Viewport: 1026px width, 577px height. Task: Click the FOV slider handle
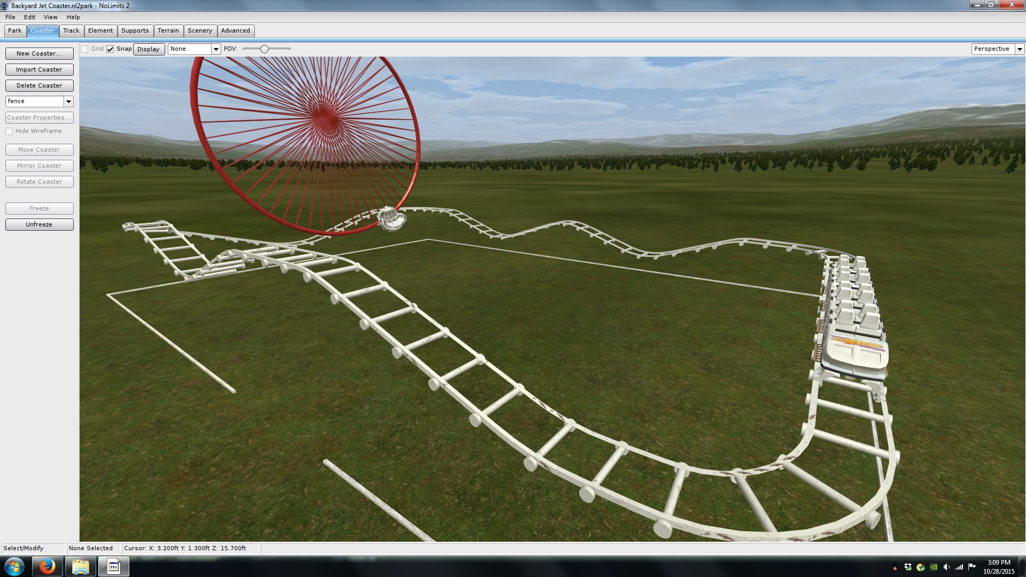pos(264,49)
